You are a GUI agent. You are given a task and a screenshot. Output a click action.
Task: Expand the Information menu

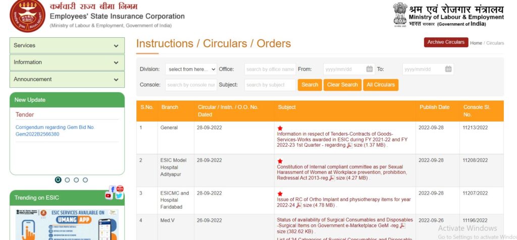(67, 62)
